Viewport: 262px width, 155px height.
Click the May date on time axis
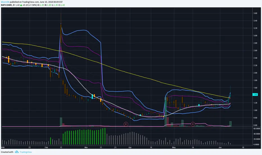[x=174, y=147]
